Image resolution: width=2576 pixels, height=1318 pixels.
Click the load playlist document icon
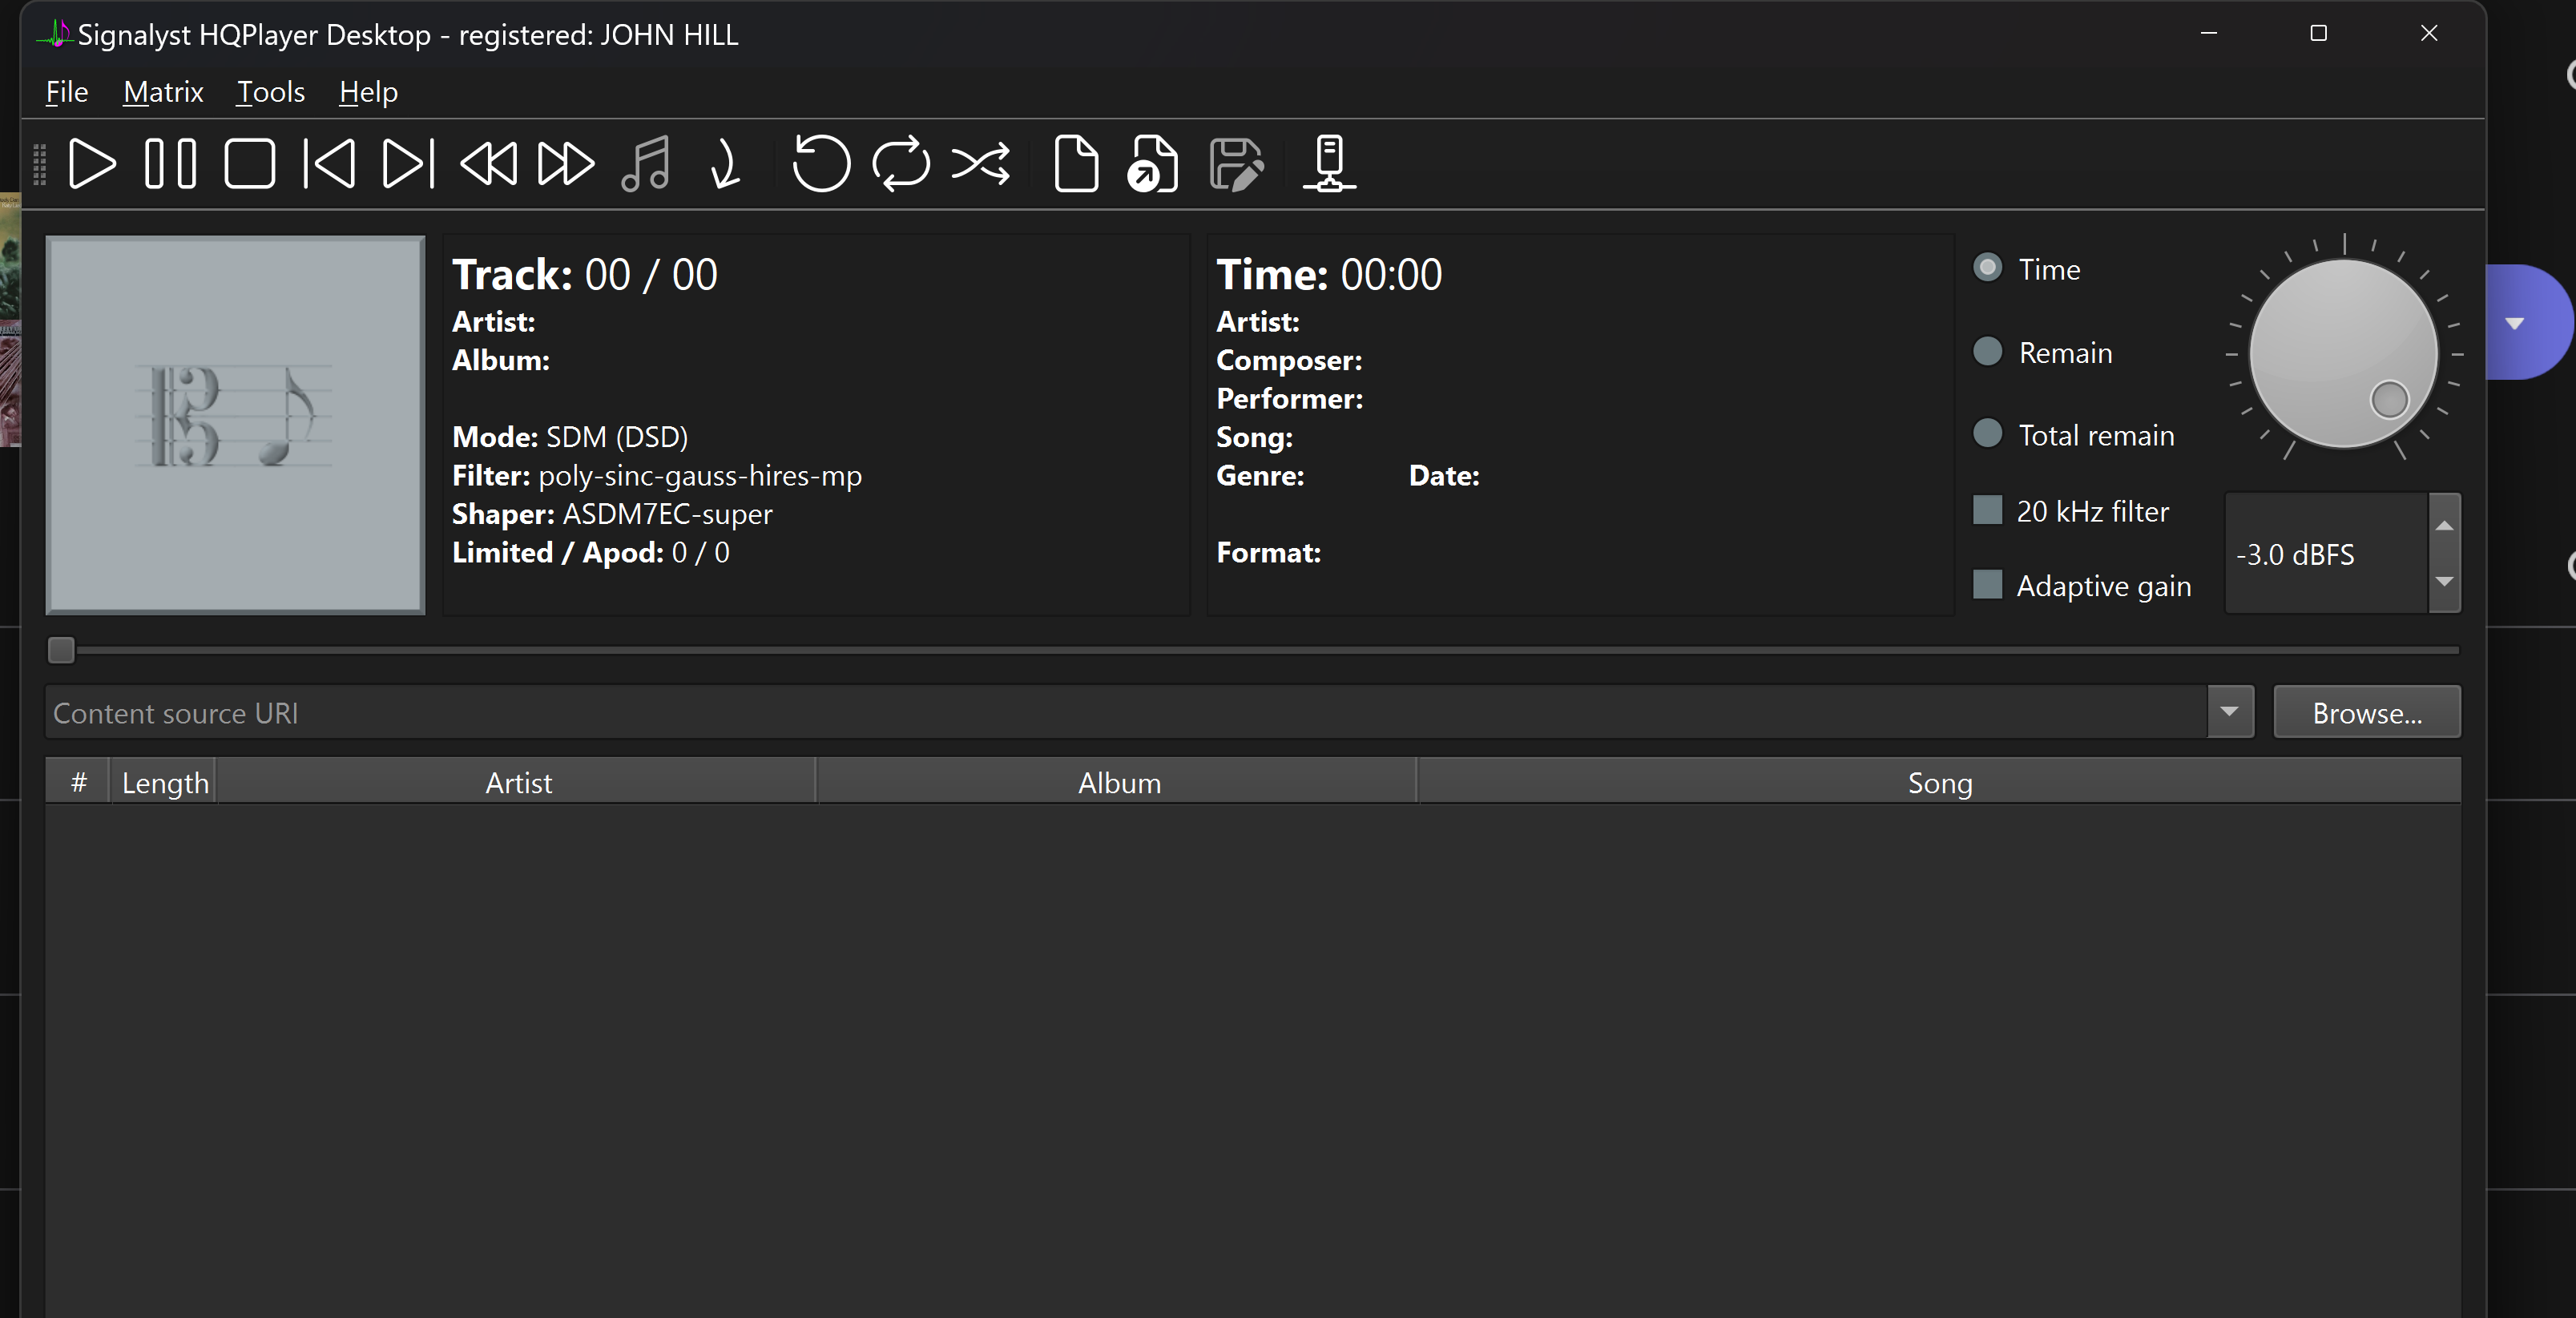click(1153, 164)
